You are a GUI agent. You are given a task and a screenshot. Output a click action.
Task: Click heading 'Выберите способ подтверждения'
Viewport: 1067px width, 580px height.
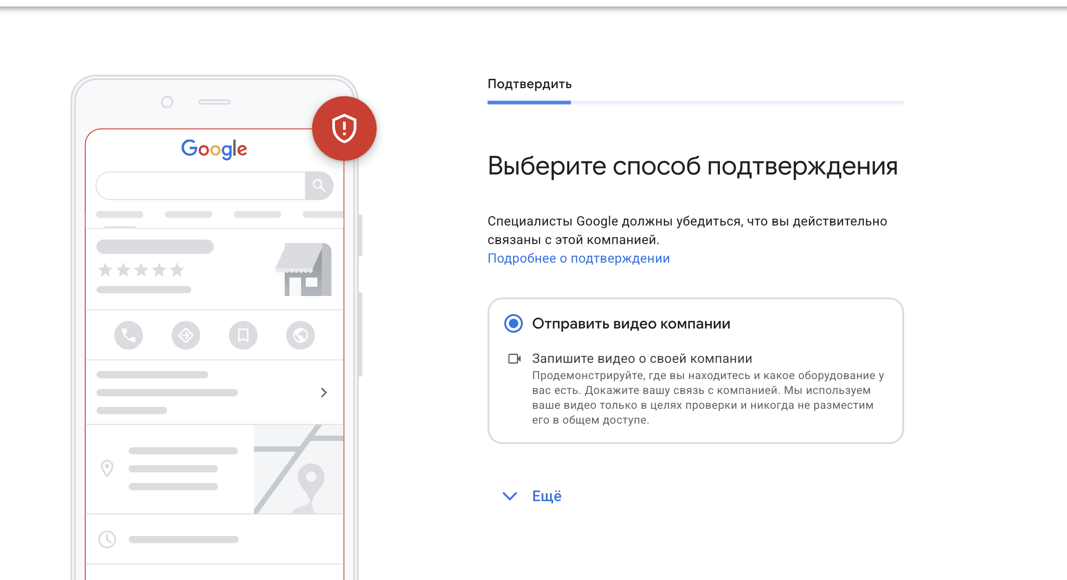[693, 166]
